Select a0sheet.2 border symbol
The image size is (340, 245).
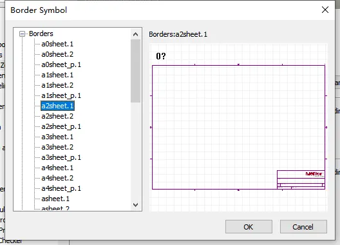click(x=57, y=54)
